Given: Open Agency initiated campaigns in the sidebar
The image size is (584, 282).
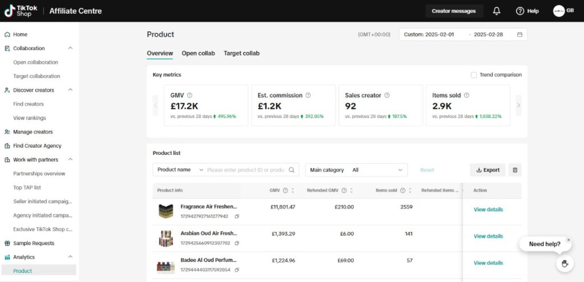Looking at the screenshot, I should tap(42, 215).
